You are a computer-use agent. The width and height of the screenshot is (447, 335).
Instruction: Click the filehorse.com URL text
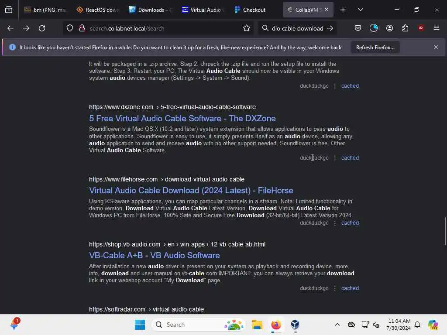tap(166, 179)
